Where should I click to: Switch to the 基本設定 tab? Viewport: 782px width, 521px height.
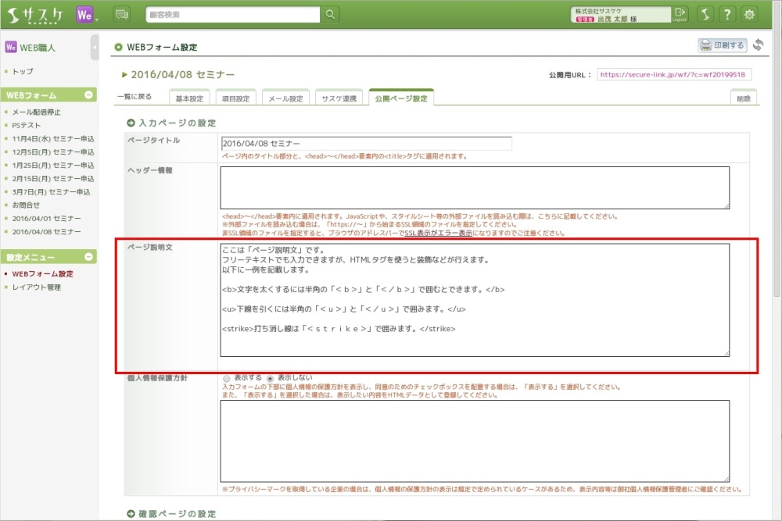(x=189, y=99)
